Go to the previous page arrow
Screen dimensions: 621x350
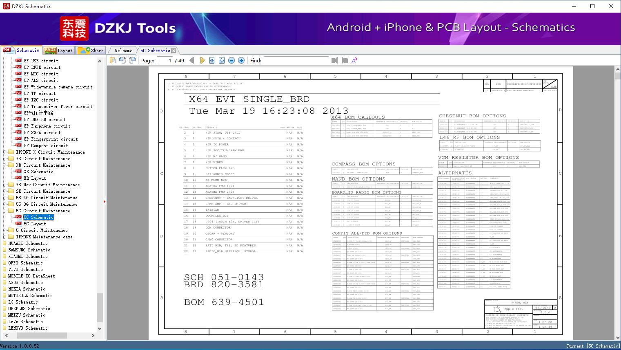[192, 60]
